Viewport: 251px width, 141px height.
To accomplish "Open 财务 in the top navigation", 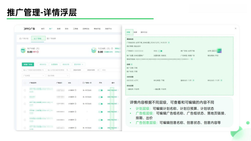I will click(67, 29).
